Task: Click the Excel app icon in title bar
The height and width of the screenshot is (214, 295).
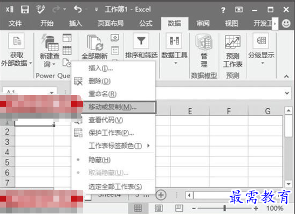Action: [x=9, y=9]
